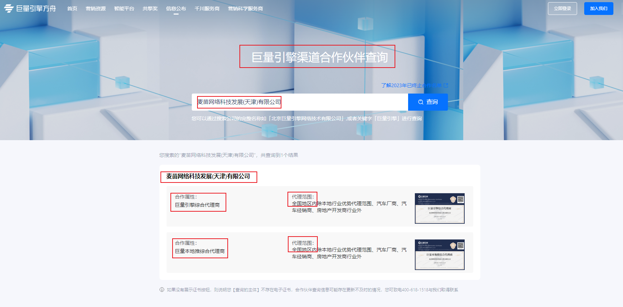Click the search hint text below the input
Image resolution: width=623 pixels, height=307 pixels.
tap(307, 118)
